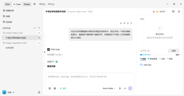Image resolution: width=184 pixels, height=96 pixels.
Task: Open the 凌晨 user profile avatar
Action: coord(4,92)
